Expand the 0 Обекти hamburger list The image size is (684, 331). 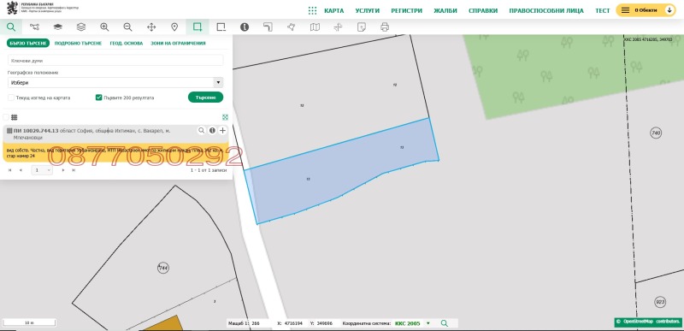click(x=625, y=10)
